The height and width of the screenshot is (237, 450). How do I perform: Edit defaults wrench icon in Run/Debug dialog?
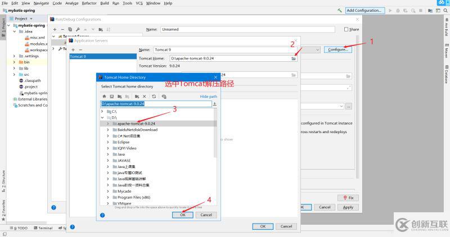click(x=78, y=29)
